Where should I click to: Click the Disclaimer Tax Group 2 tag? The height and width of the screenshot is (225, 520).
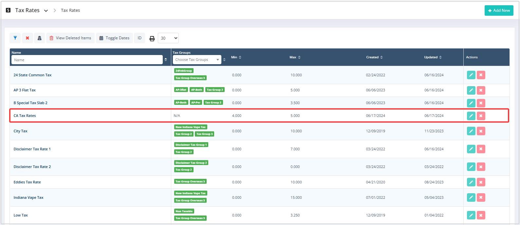pyautogui.click(x=191, y=163)
